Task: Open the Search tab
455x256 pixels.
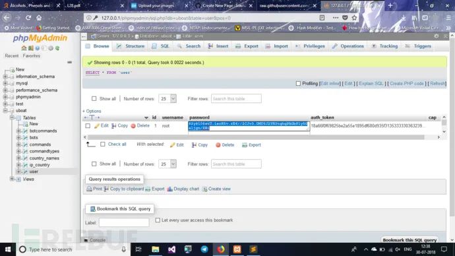Action: 189,46
